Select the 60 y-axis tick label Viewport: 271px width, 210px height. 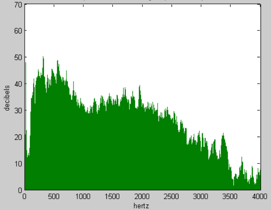(18, 31)
